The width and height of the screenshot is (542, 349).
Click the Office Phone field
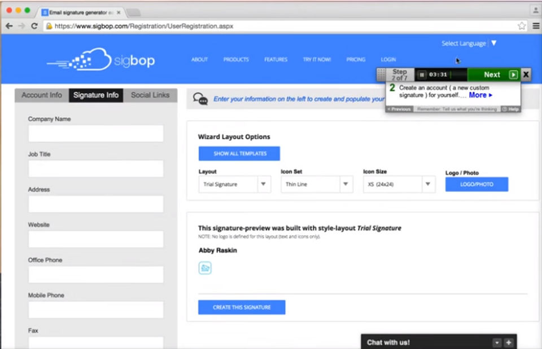pos(96,275)
